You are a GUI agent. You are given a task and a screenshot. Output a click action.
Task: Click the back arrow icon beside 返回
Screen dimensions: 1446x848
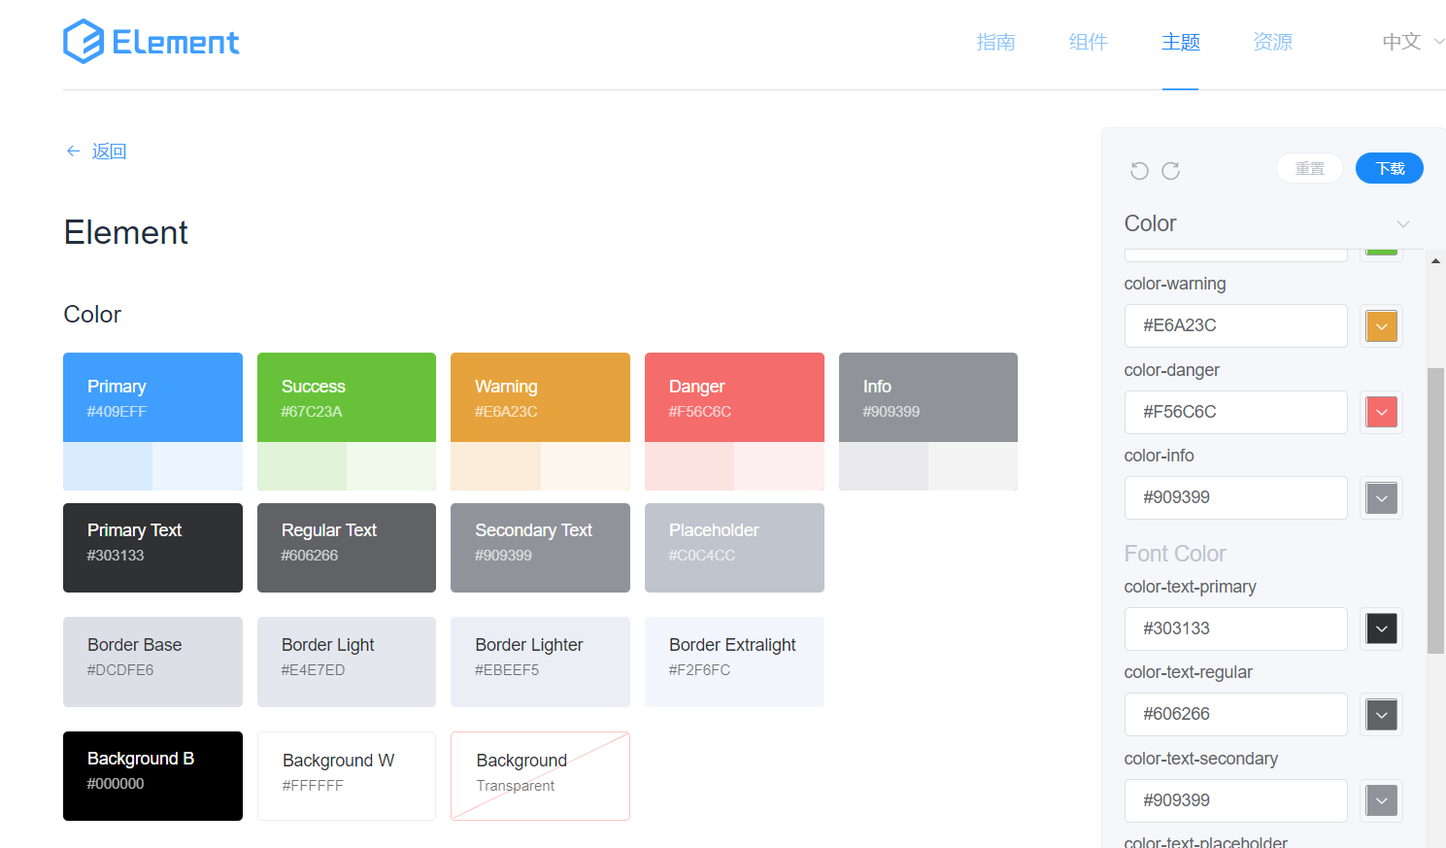click(x=73, y=151)
